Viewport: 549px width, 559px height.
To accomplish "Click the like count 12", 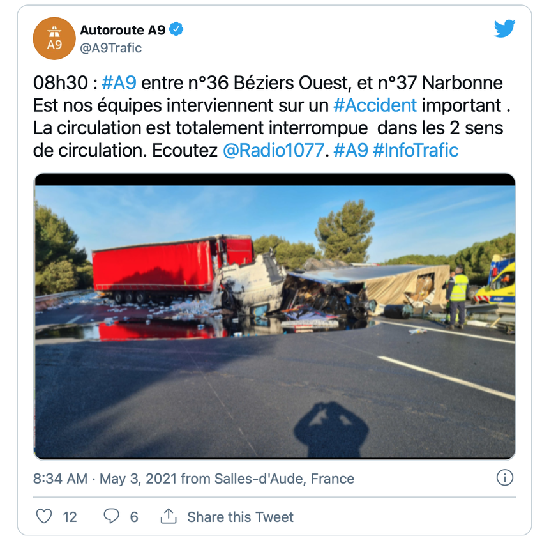I will 70,517.
